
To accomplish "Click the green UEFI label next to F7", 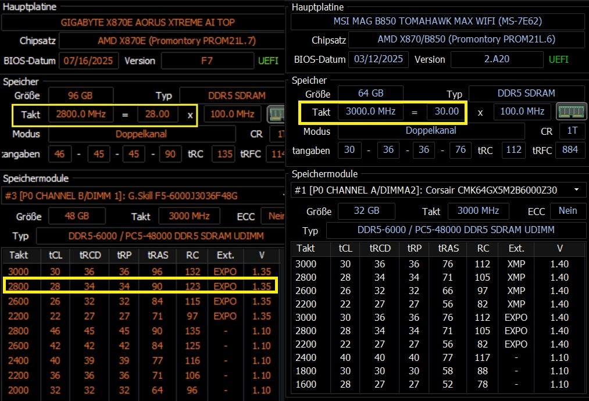I will pos(268,61).
